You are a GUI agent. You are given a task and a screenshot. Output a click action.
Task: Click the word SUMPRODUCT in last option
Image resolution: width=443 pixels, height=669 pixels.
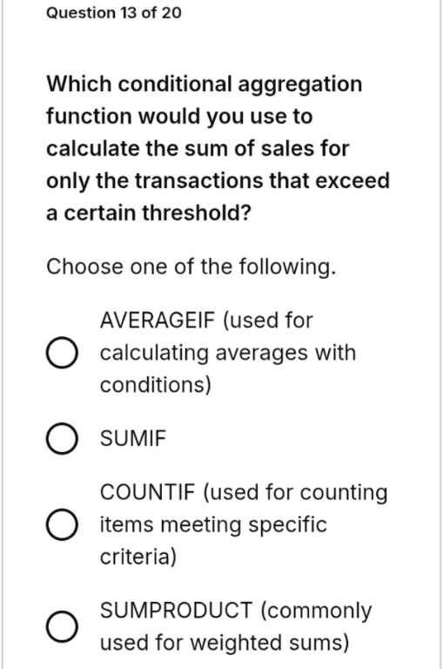[x=177, y=610]
